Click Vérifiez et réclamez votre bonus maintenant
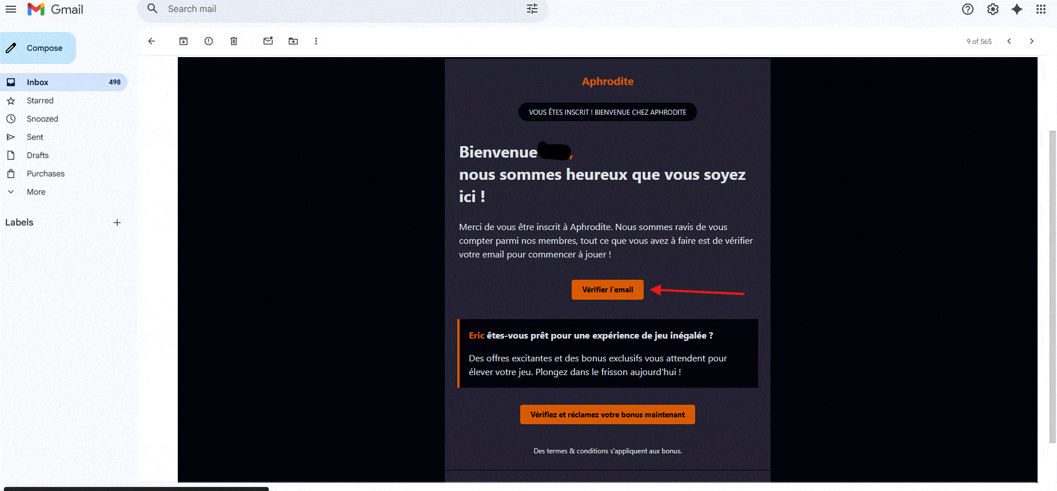1057x491 pixels. point(608,414)
